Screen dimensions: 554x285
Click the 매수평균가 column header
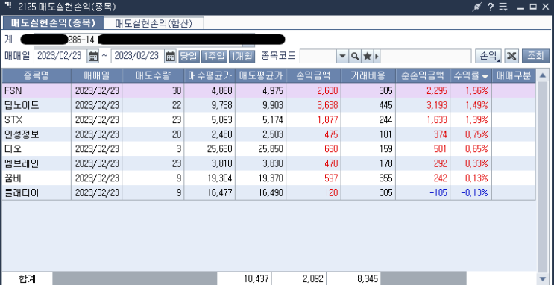pyautogui.click(x=210, y=75)
